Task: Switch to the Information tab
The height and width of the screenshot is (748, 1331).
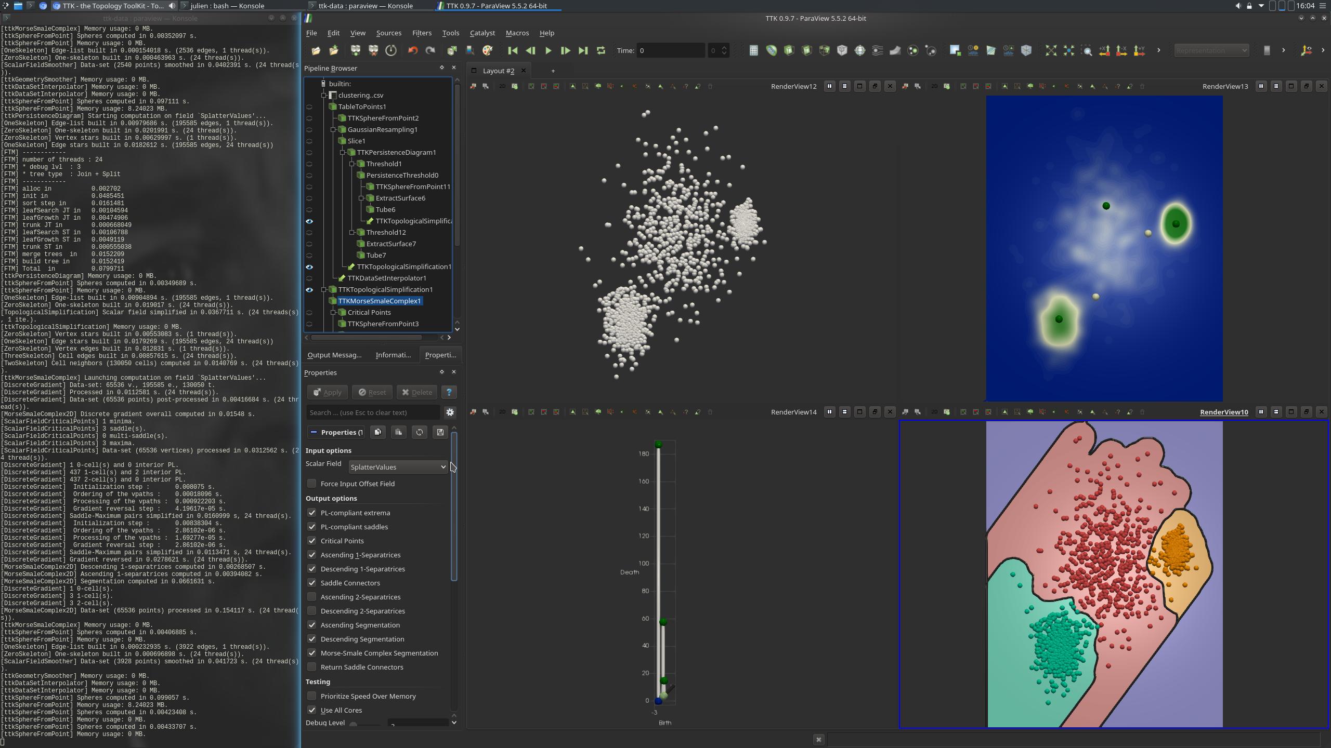Action: (393, 355)
